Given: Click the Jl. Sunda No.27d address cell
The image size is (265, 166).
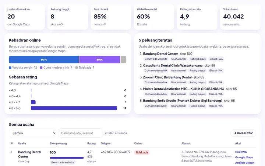Looking at the screenshot, I should pos(206,156).
